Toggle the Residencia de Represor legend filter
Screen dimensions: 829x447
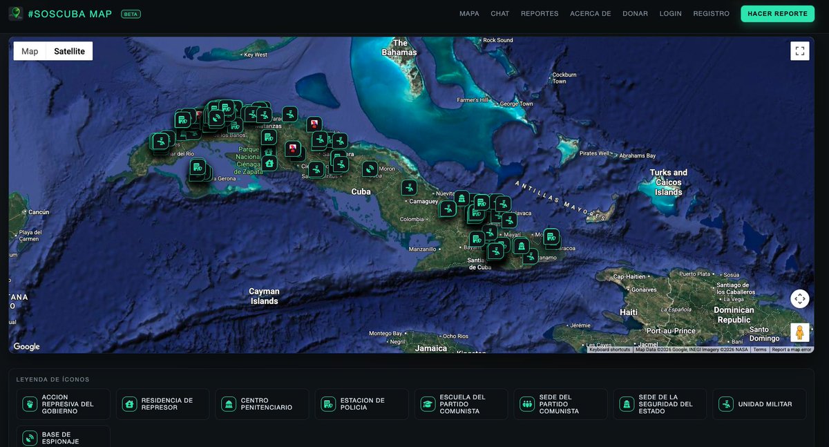[163, 404]
